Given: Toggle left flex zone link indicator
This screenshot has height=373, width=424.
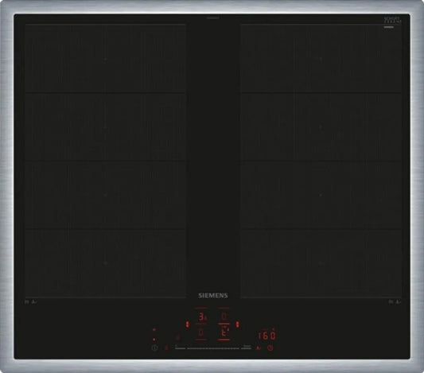Looking at the screenshot, I should [188, 324].
